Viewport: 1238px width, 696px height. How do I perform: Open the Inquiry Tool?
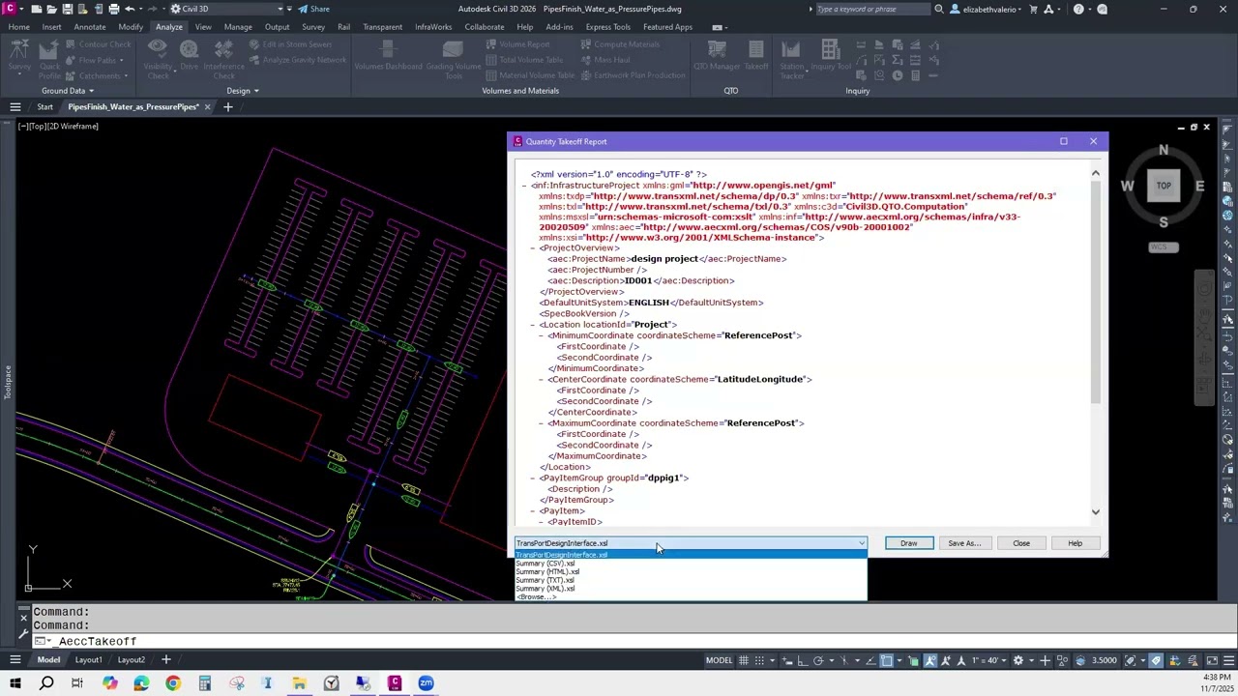pos(831,57)
